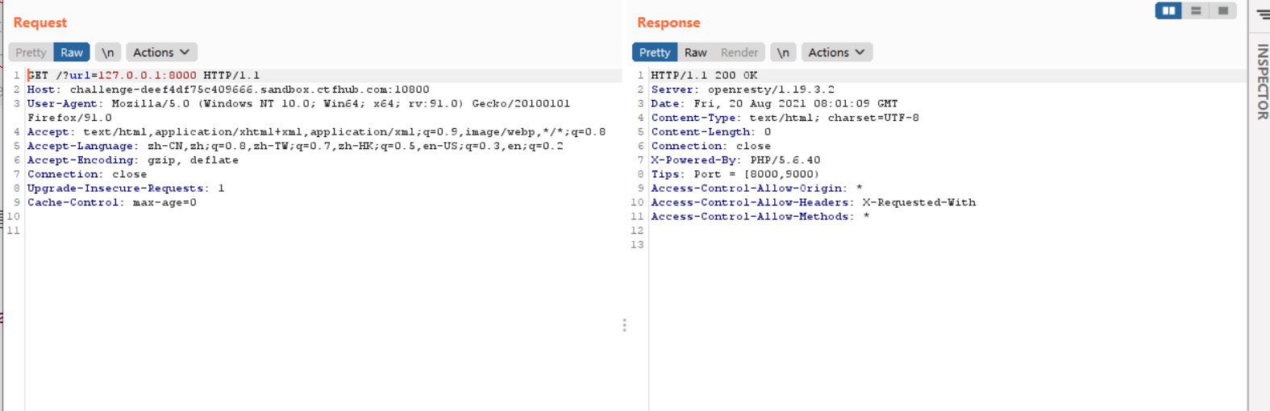Click the GET /?url=127.0.0.1:8000 request line
1270x411 pixels.
click(144, 75)
